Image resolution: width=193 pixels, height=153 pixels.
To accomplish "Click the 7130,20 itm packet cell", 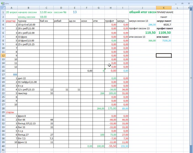I will 164,41.
